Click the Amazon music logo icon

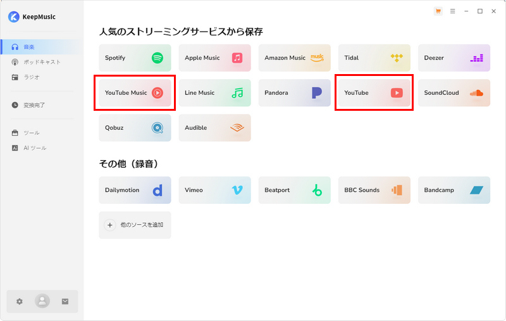click(x=317, y=58)
